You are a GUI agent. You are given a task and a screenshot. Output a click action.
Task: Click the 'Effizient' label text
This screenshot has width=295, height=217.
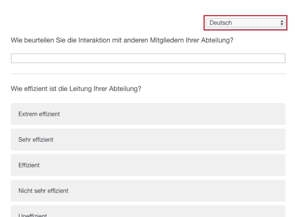(x=29, y=165)
